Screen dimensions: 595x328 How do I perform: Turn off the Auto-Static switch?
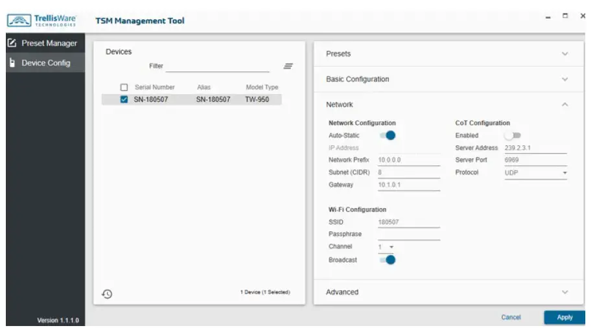(388, 135)
